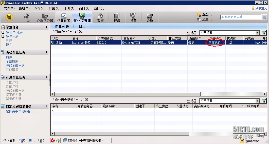This screenshot has width=269, height=144.
Task: Click the 取消 cancel job link
Action: click(x=9, y=57)
